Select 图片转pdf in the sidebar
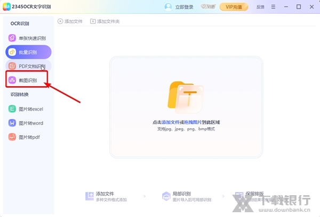 [28, 137]
